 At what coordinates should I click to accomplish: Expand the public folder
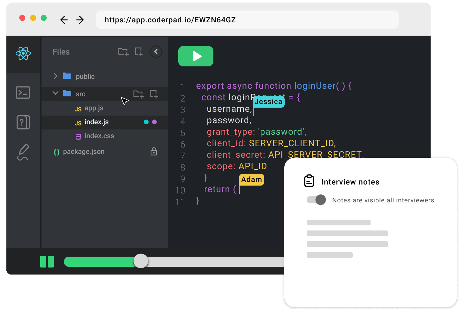56,76
